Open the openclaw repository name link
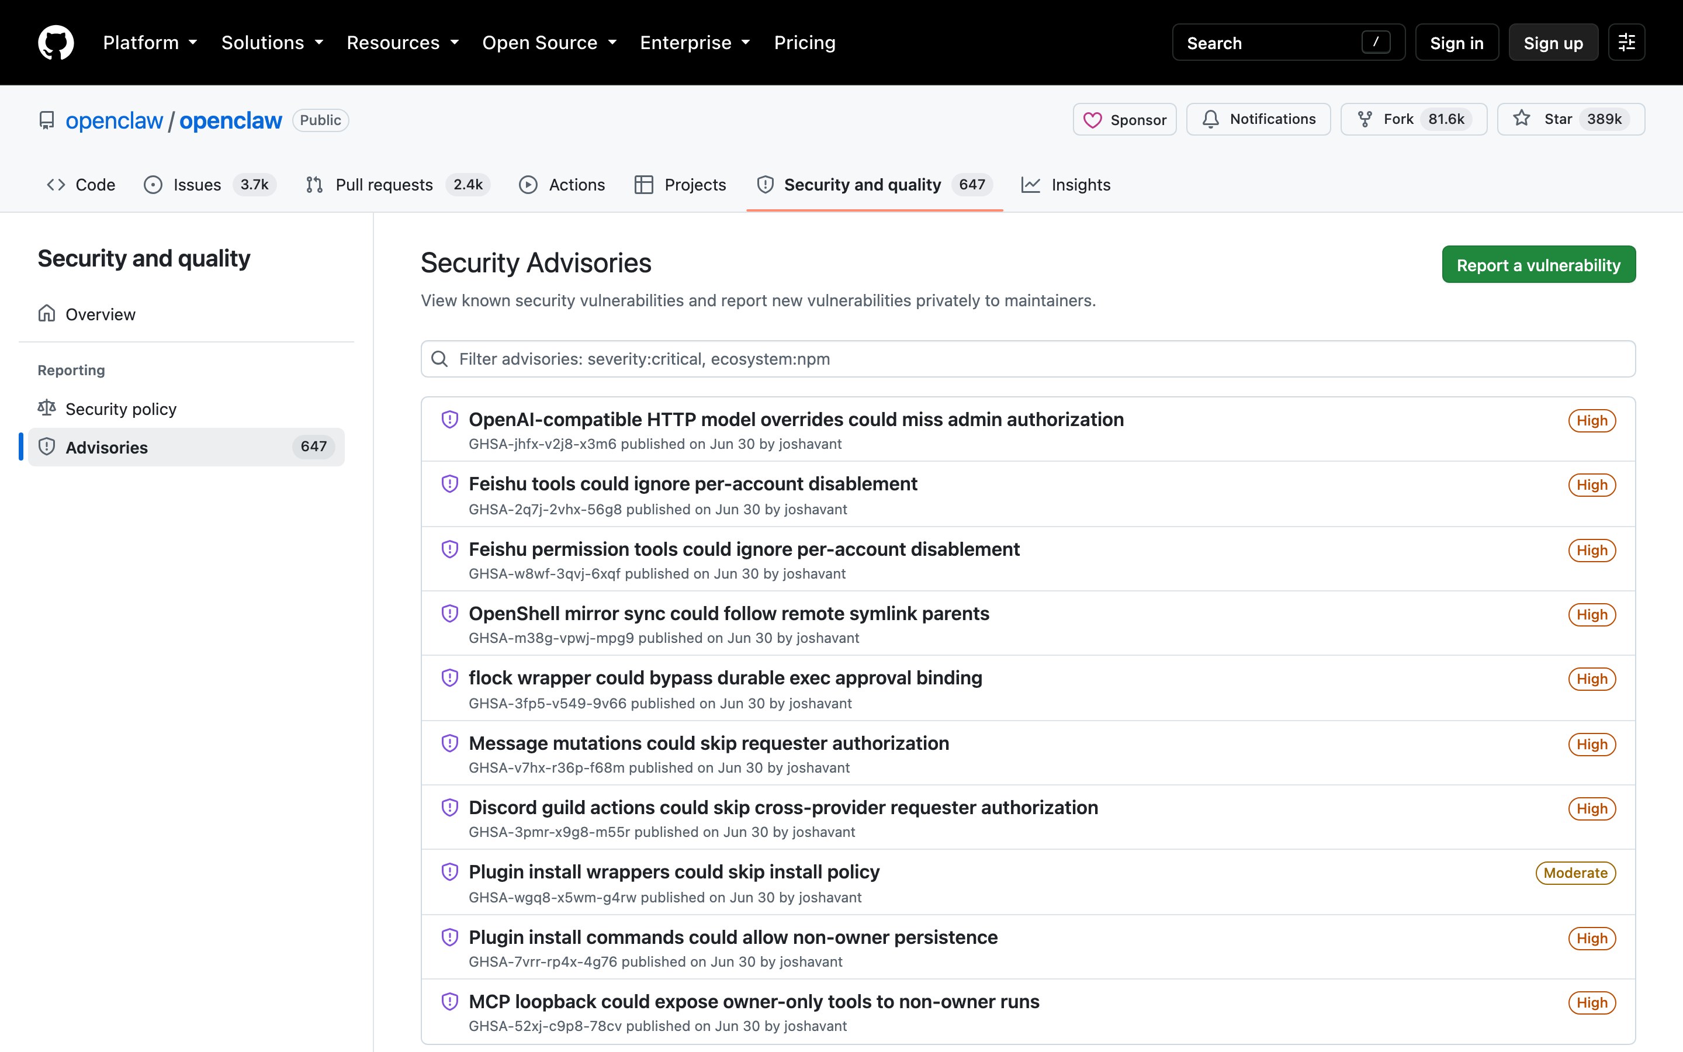The height and width of the screenshot is (1052, 1683). (231, 120)
